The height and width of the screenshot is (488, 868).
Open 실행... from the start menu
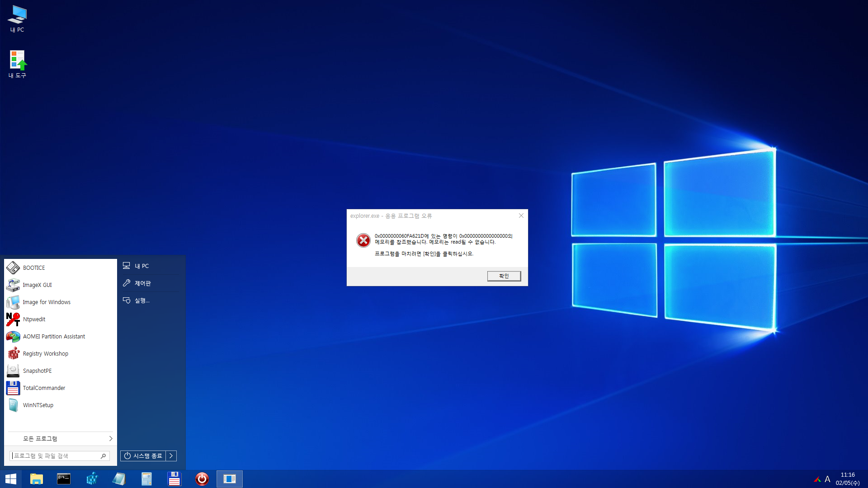(x=151, y=300)
